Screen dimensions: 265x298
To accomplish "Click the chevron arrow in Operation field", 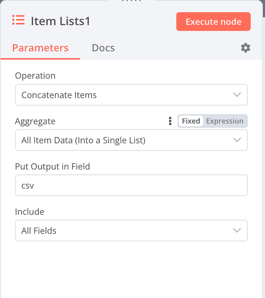I will [237, 95].
